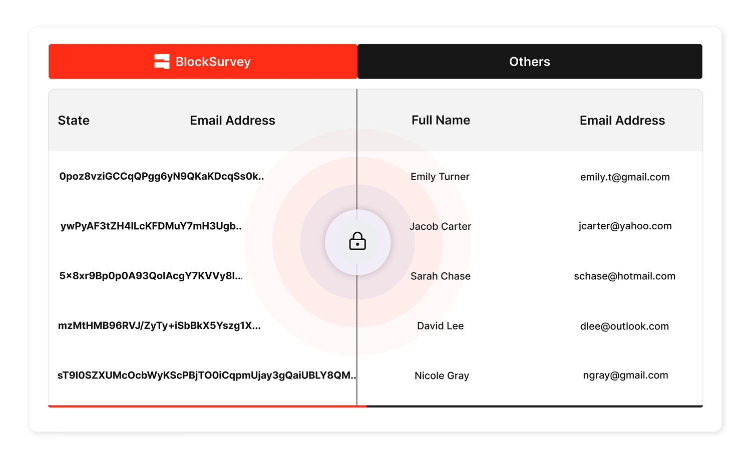Click email ngray@gmail.com
Image resolution: width=751 pixels, height=454 pixels.
tap(625, 375)
